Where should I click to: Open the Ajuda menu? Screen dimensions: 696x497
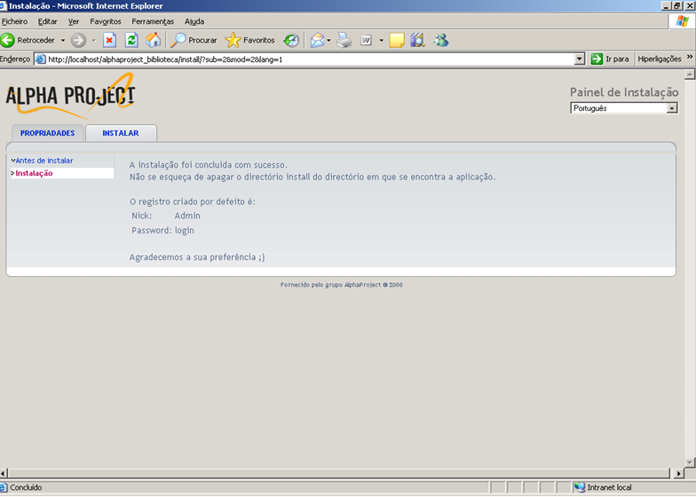click(x=194, y=21)
